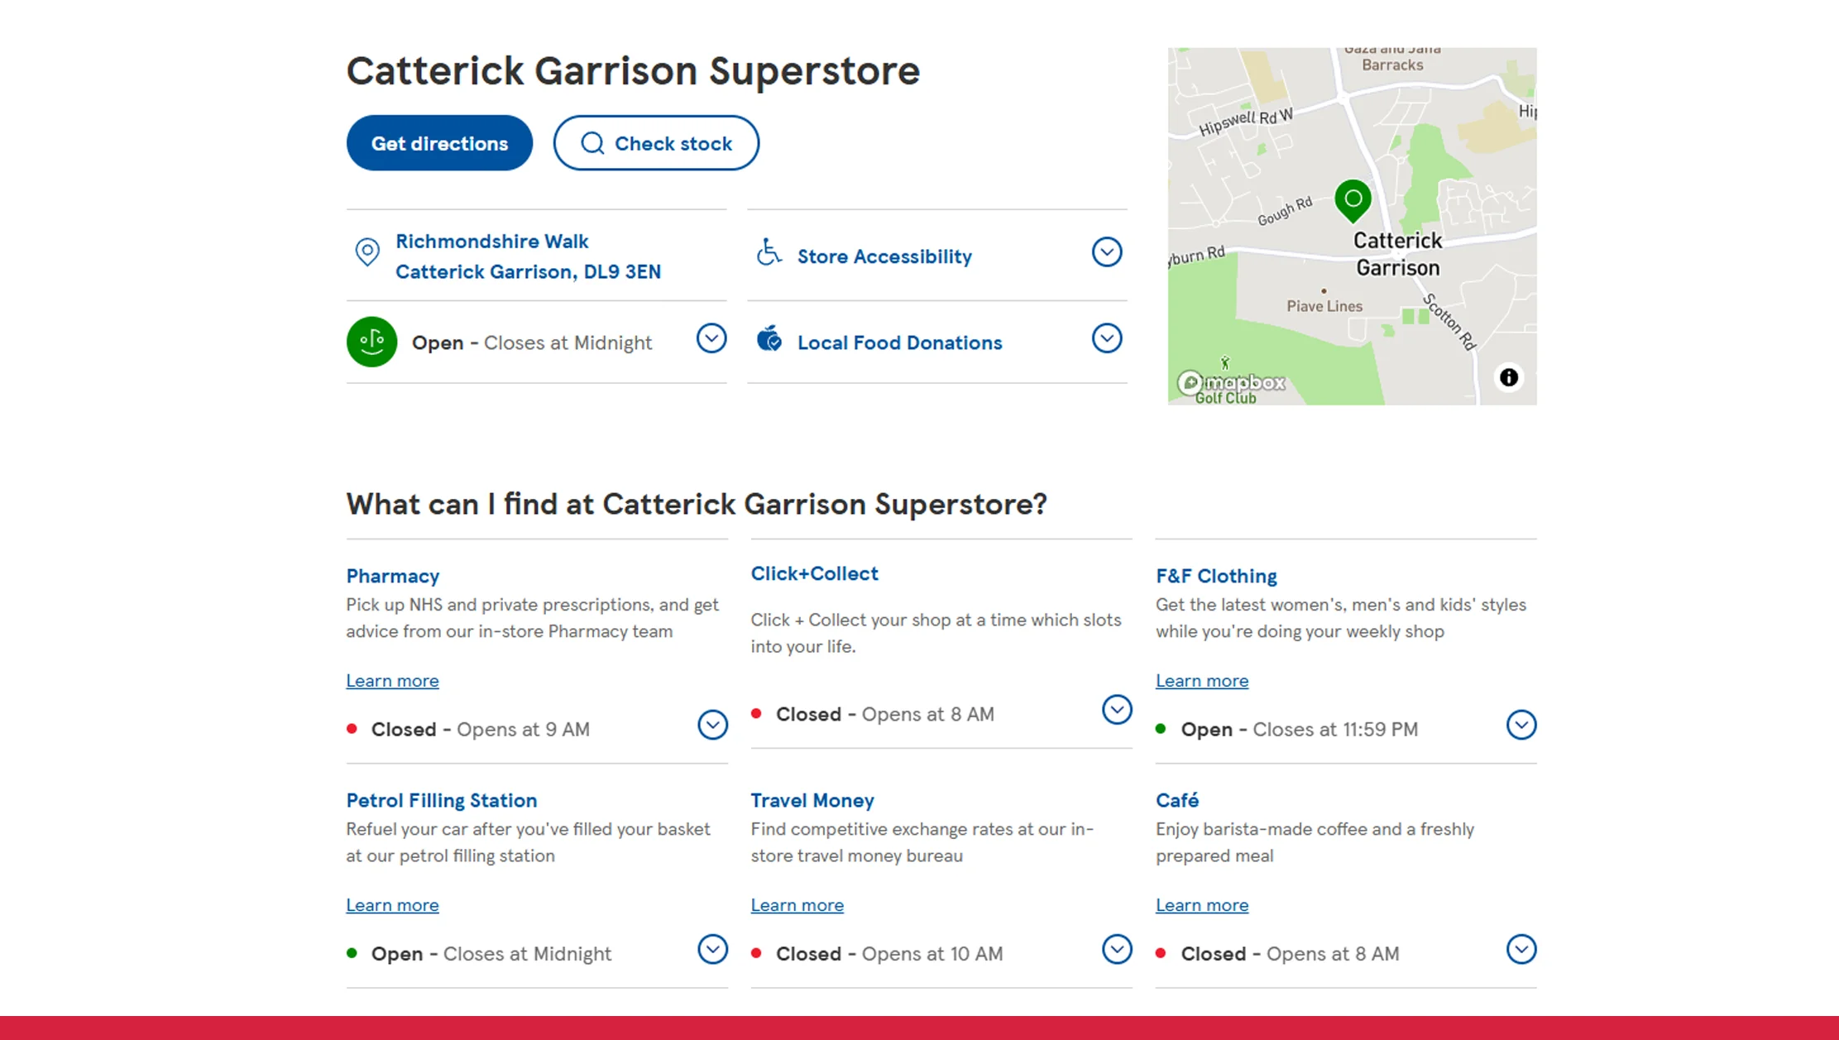Expand the Store Accessibility details
1839x1040 pixels.
click(x=1107, y=252)
